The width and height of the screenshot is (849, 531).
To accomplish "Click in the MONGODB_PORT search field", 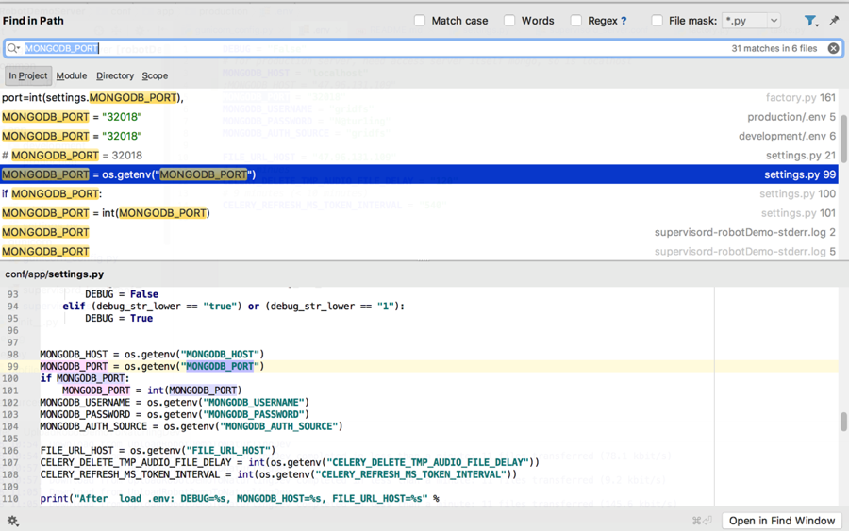I will (x=377, y=48).
